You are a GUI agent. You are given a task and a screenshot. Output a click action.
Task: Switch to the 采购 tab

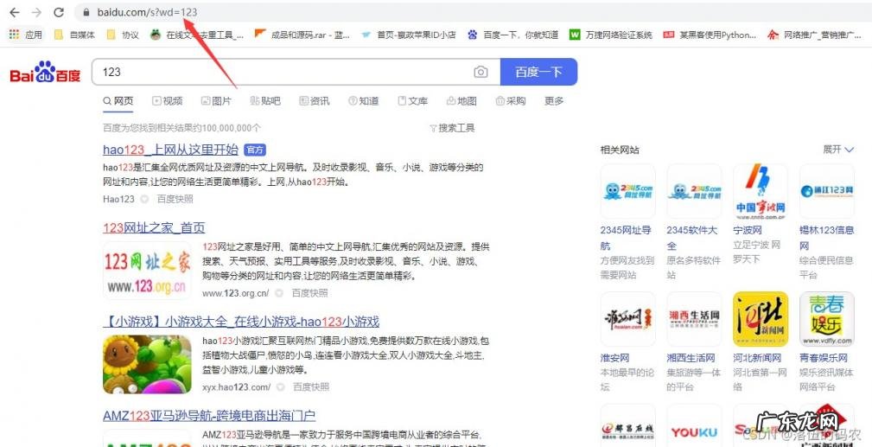click(x=511, y=101)
